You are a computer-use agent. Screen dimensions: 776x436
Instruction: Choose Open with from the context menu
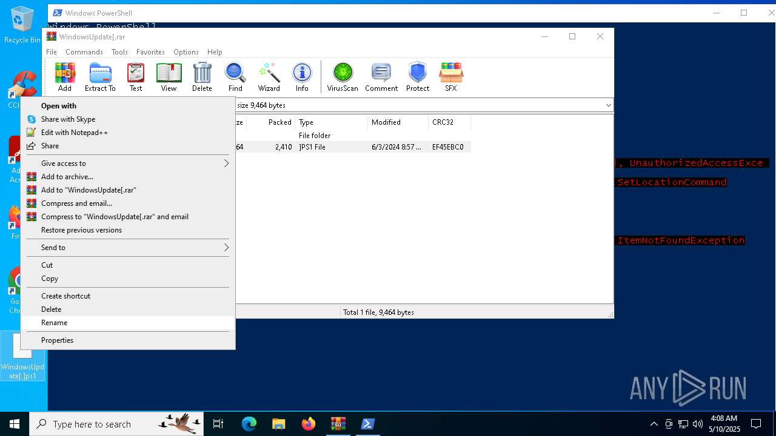tap(128, 106)
